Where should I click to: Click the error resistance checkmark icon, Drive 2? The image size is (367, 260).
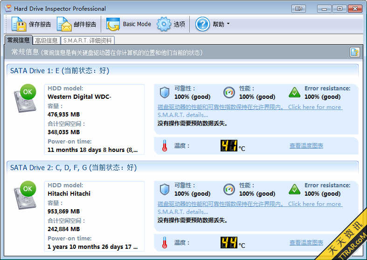[294, 189]
